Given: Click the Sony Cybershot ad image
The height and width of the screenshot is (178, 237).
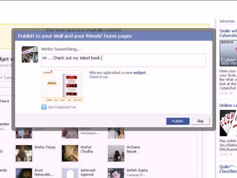Looking at the screenshot, I should click(228, 53).
